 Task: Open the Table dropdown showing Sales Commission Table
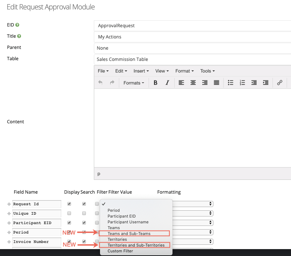(x=192, y=59)
